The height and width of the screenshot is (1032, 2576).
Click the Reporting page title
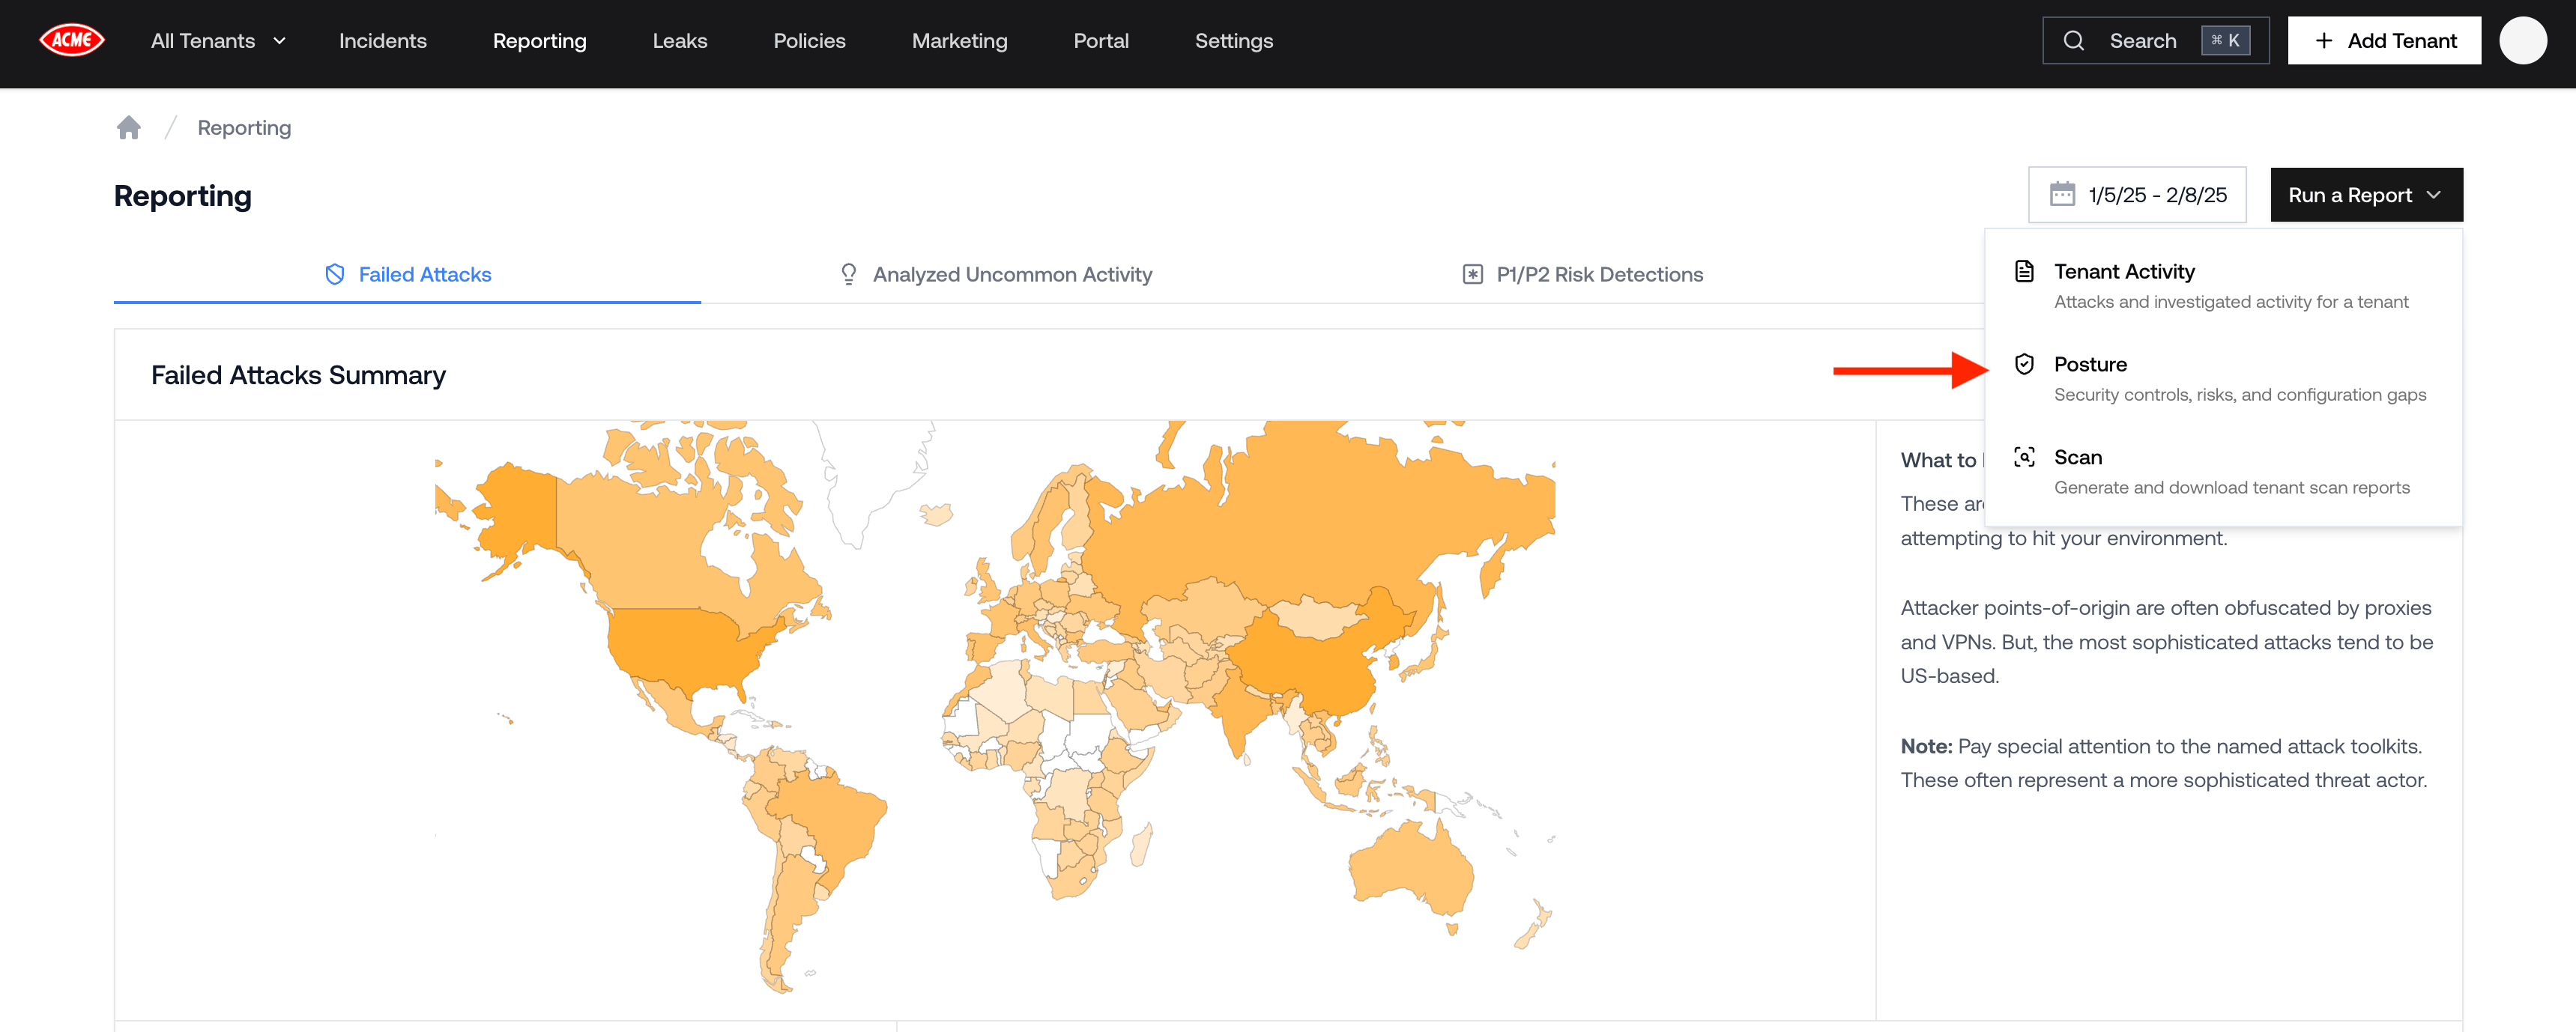pyautogui.click(x=182, y=196)
